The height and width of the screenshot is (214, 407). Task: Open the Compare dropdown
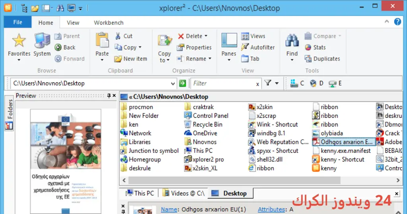tap(323, 36)
